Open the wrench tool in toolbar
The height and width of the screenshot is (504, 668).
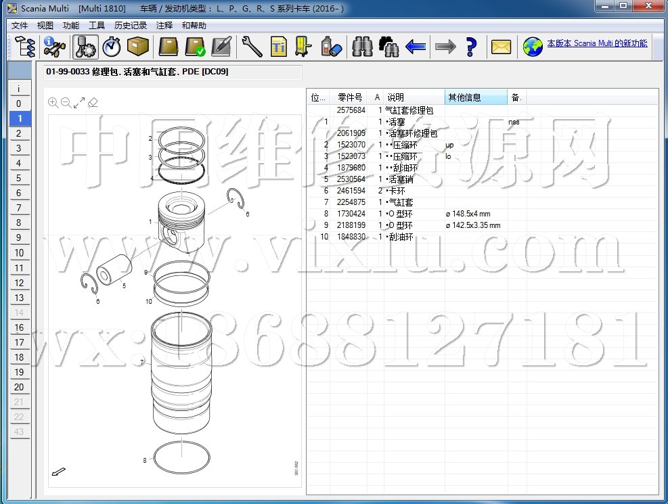(x=251, y=47)
